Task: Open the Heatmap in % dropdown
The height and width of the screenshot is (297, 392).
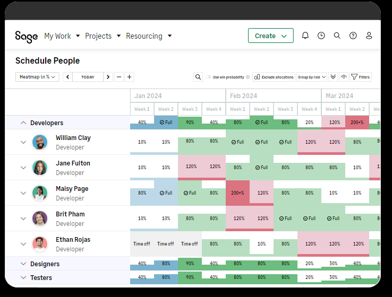Action: 37,77
